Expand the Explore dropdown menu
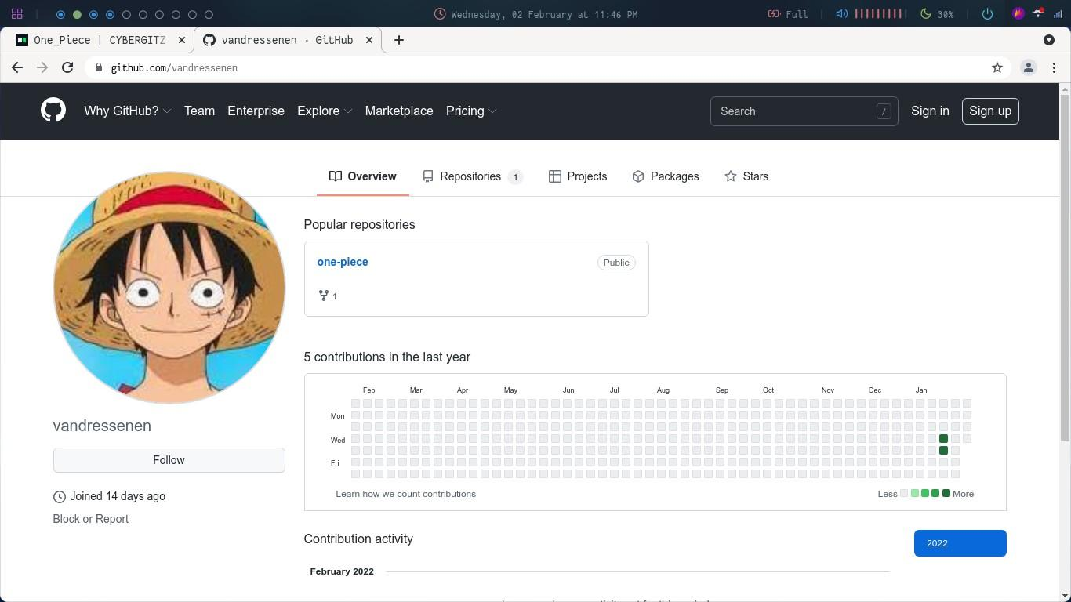This screenshot has height=602, width=1071. tap(325, 111)
